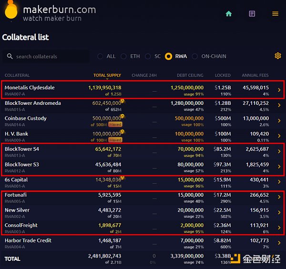Viewport: 286px width, 269px height.
Task: Click locked value $97.3M
Action: click(x=222, y=164)
